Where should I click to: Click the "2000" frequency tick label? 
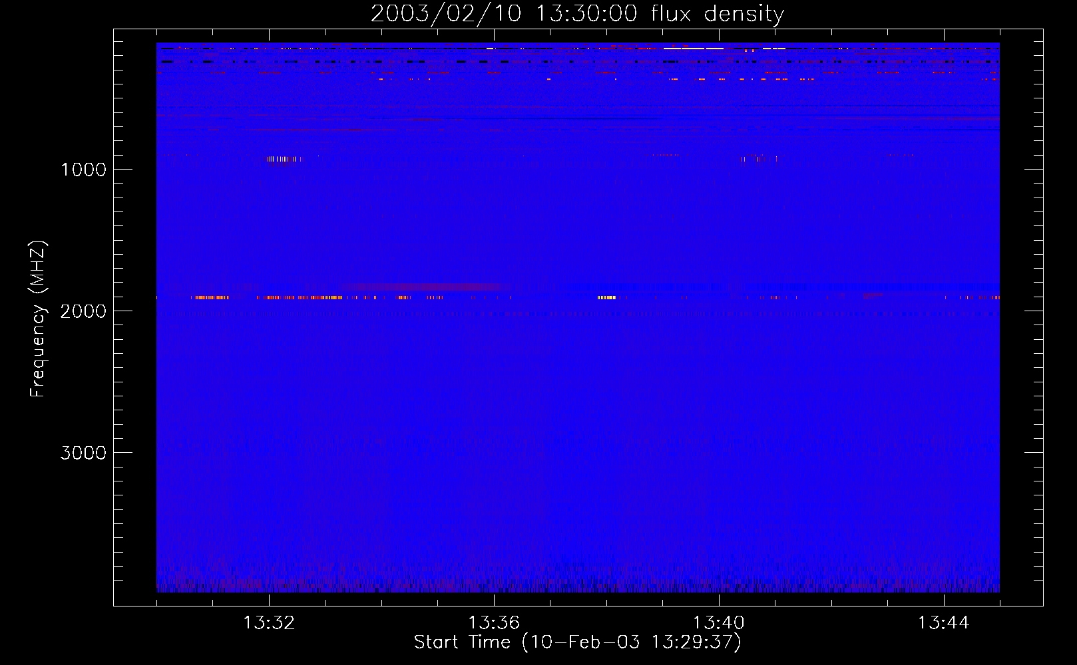pos(83,311)
